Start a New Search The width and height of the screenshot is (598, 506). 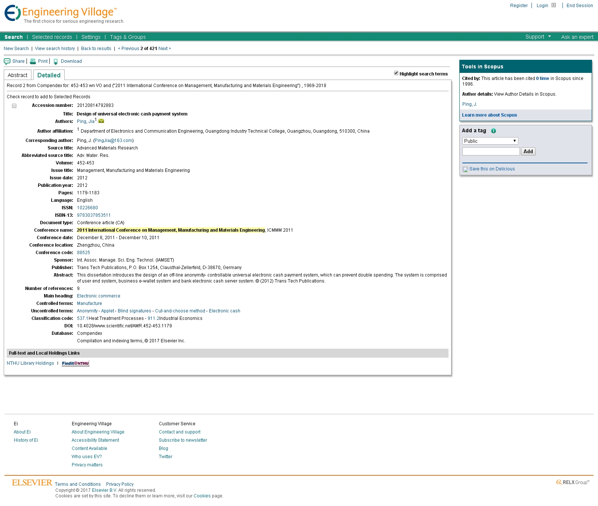[16, 49]
